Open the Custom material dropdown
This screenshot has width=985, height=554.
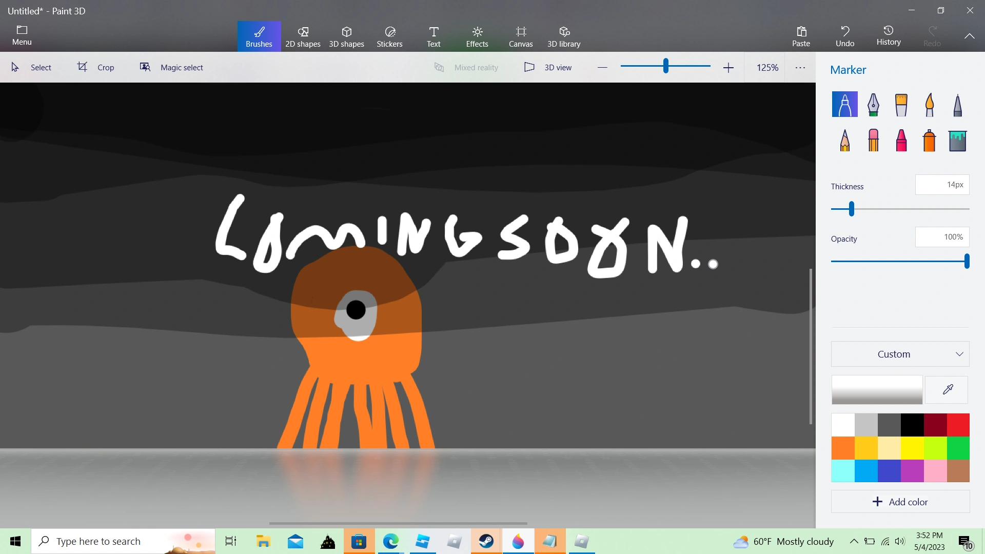click(x=900, y=354)
